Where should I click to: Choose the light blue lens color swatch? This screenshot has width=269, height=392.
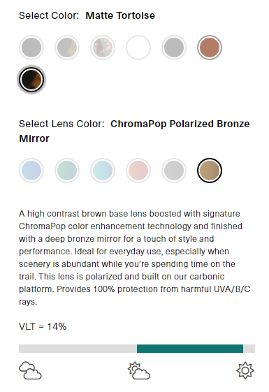pyautogui.click(x=31, y=170)
